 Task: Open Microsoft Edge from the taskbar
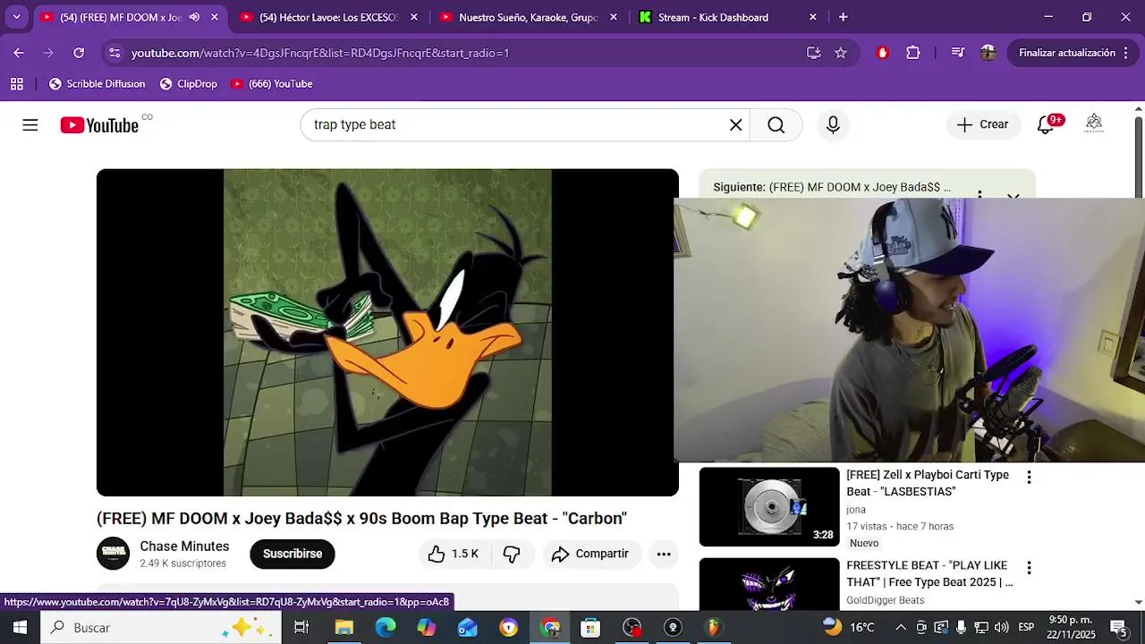coord(386,627)
